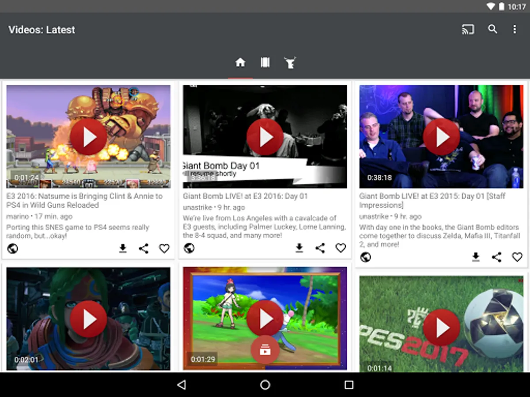The image size is (530, 397).
Task: Click the 'Videos: Latest' title
Action: [x=42, y=30]
